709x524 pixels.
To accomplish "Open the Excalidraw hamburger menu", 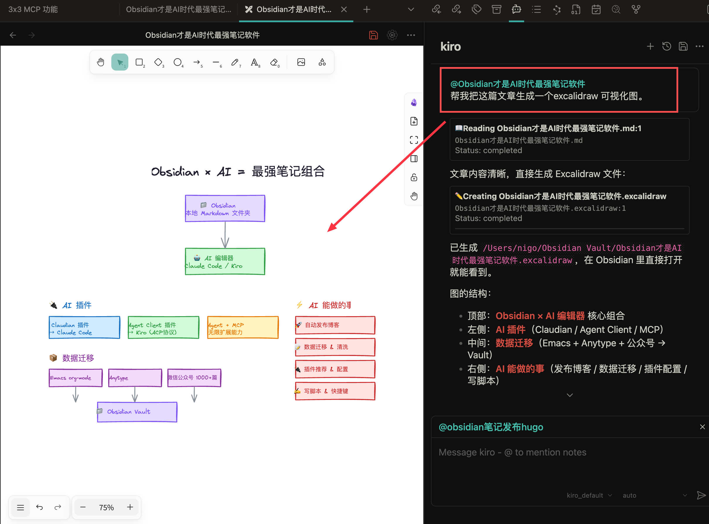I will (x=20, y=507).
